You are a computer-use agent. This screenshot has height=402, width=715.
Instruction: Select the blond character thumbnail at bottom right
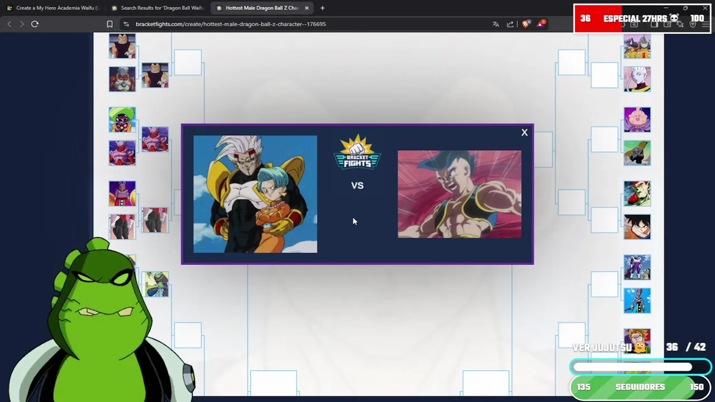(637, 341)
